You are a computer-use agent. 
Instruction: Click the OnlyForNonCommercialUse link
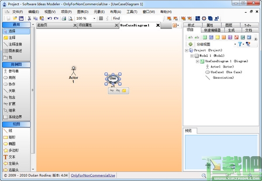93,175
